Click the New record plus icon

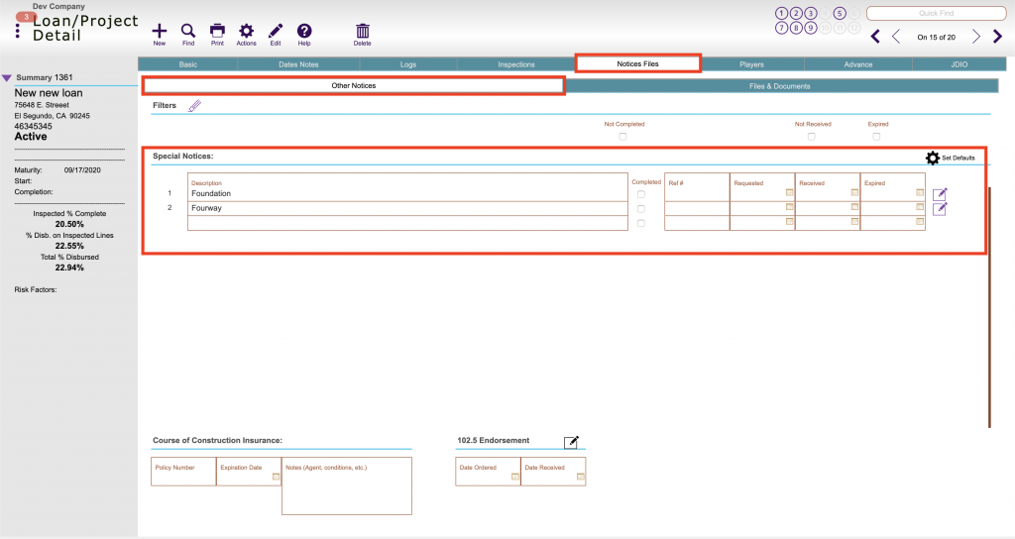point(159,32)
